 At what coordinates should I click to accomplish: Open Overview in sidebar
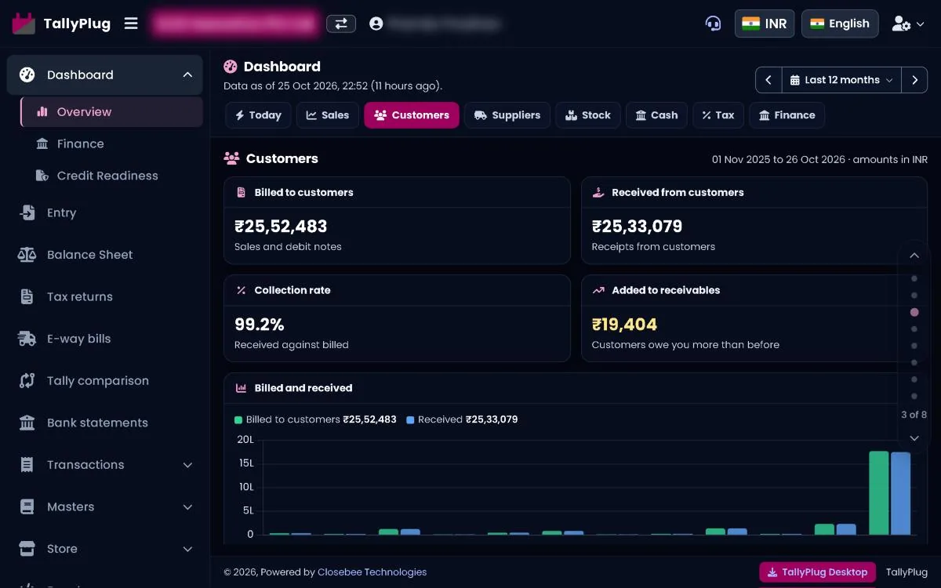(111, 112)
